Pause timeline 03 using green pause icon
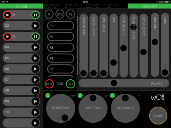 point(35,37)
